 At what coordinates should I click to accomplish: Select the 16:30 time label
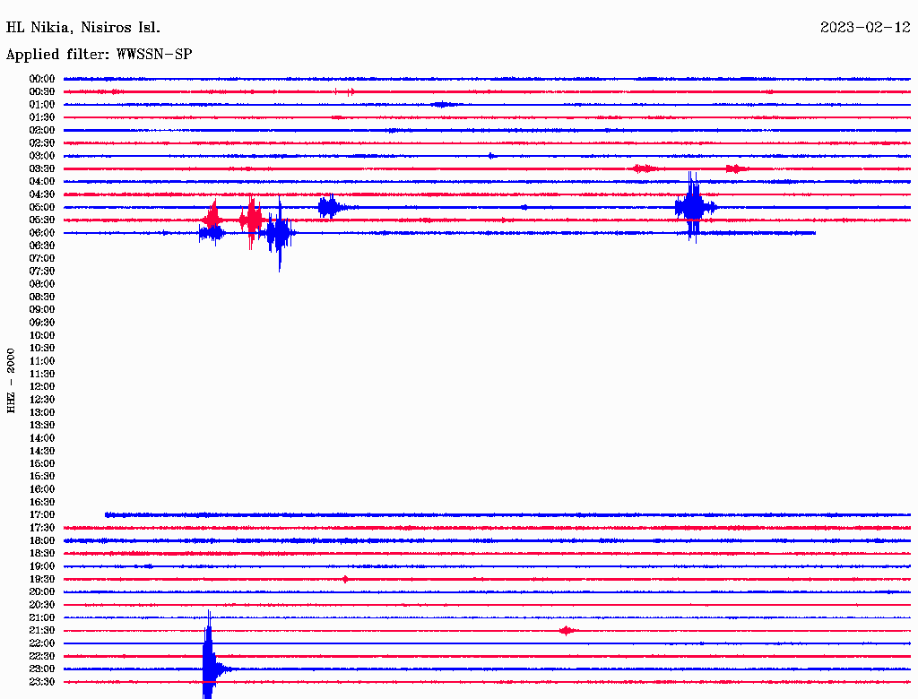[x=42, y=503]
